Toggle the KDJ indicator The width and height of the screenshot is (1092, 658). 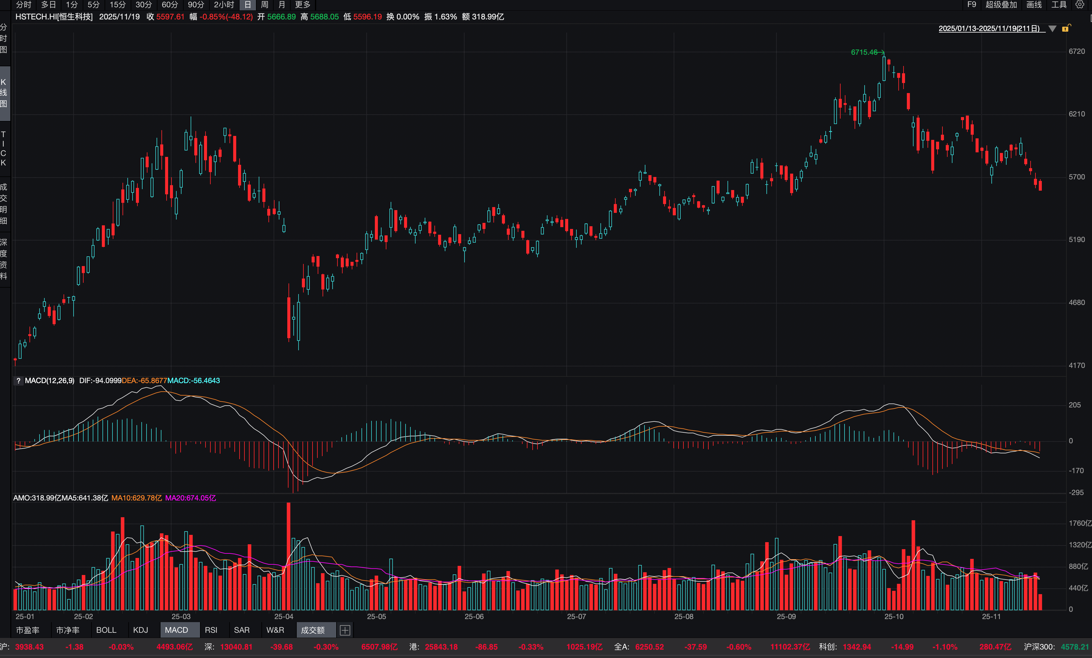pos(140,630)
